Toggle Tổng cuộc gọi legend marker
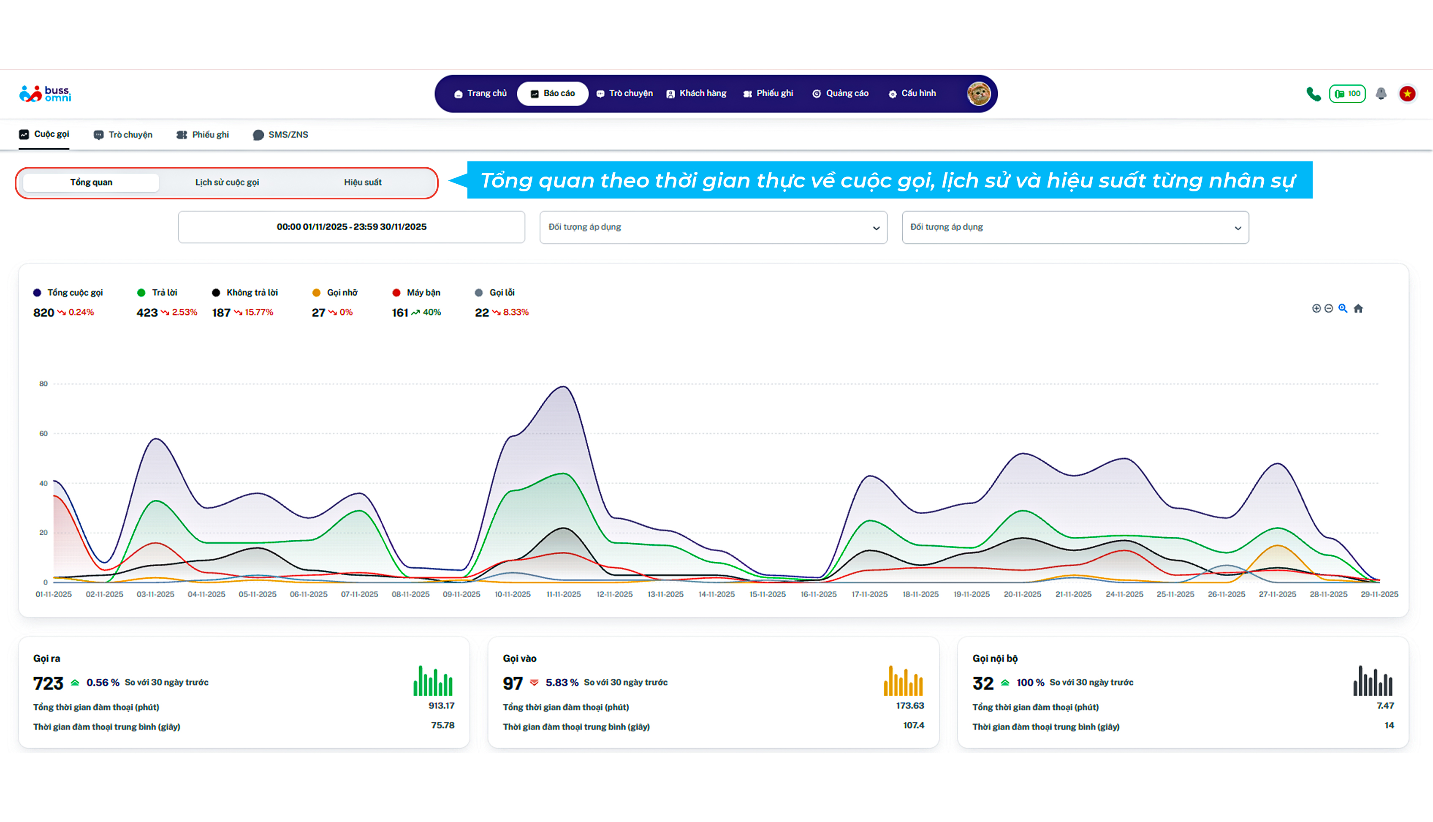Screen dimensions: 1433x822 pos(37,292)
